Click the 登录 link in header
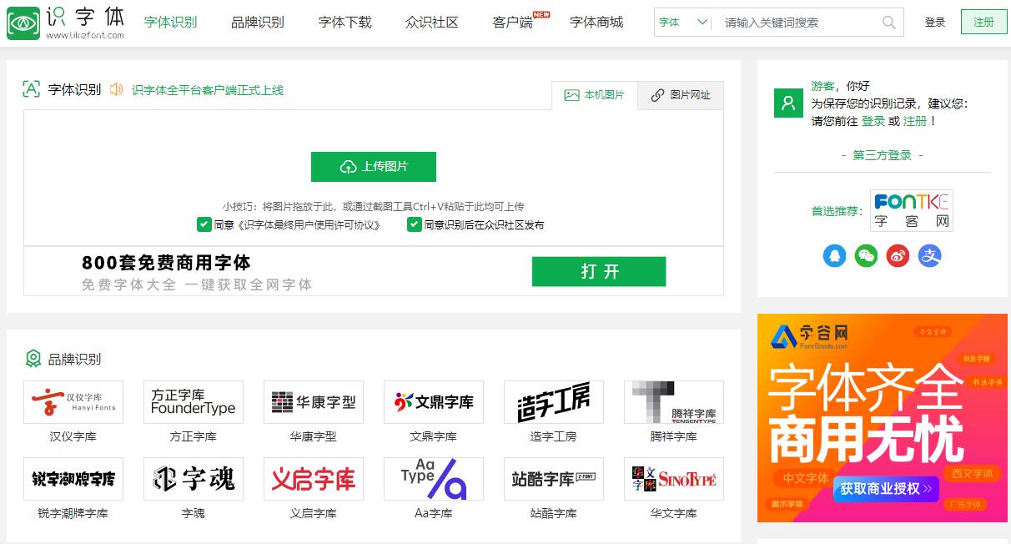 click(935, 23)
